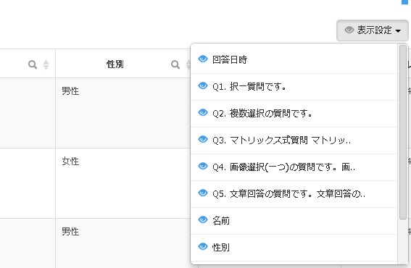The image size is (411, 268).
Task: Toggle visibility eye for Q1. 択一質問です。
Action: coord(203,85)
